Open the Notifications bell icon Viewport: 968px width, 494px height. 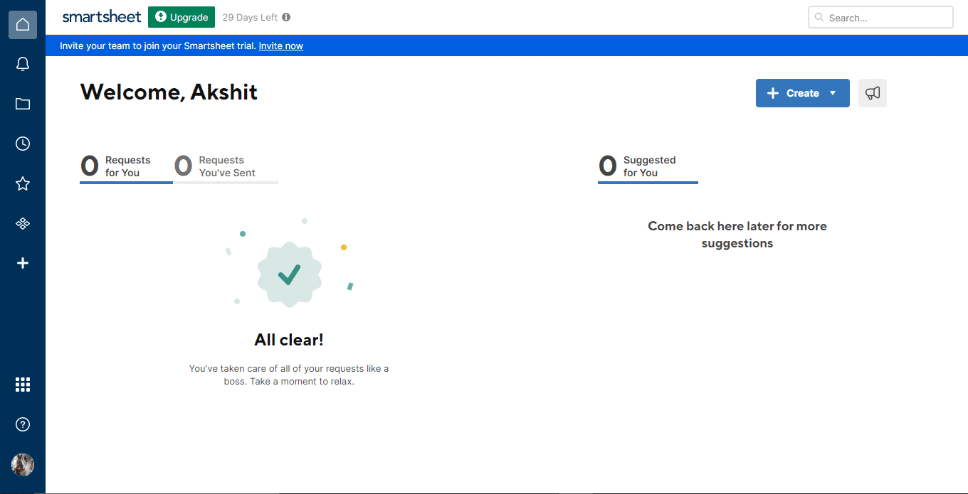pos(23,65)
